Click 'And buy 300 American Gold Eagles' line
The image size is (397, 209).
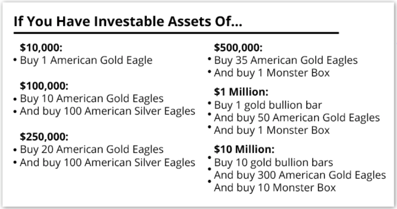300,175
